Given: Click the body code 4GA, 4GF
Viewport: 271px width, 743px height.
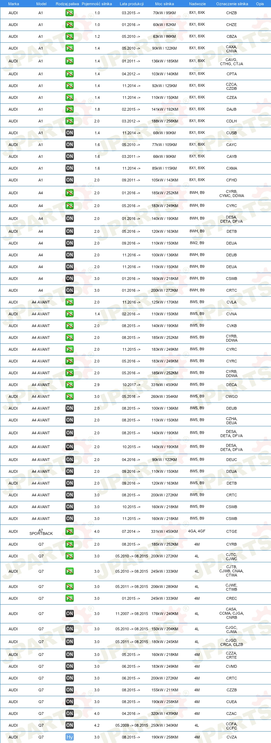Looking at the screenshot, I should coord(197,531).
